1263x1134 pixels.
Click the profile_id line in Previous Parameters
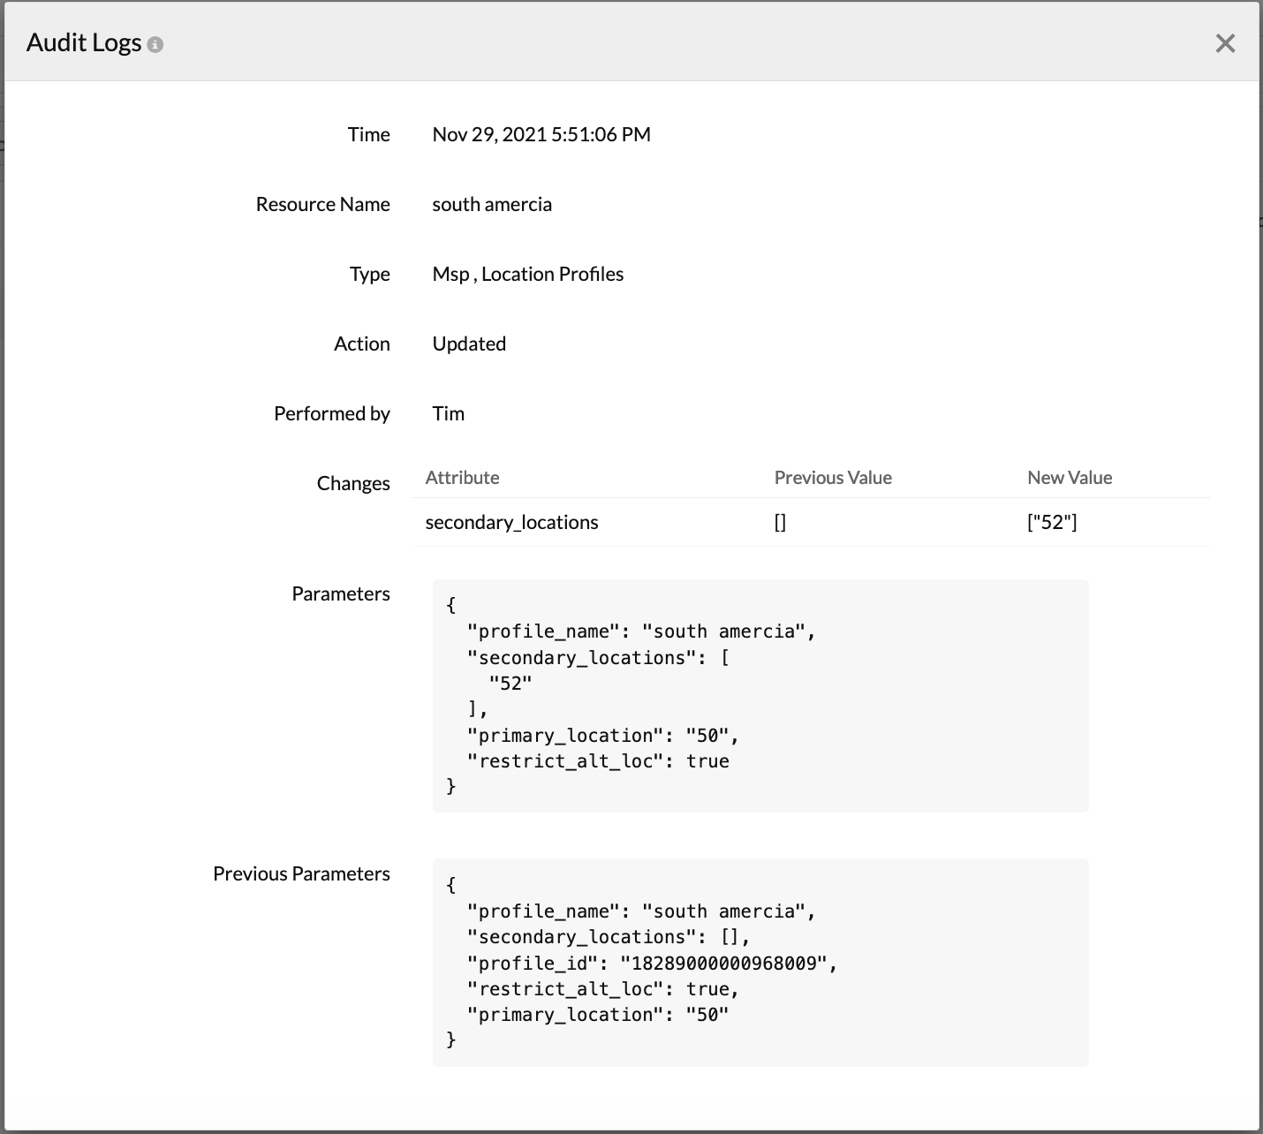pos(651,963)
